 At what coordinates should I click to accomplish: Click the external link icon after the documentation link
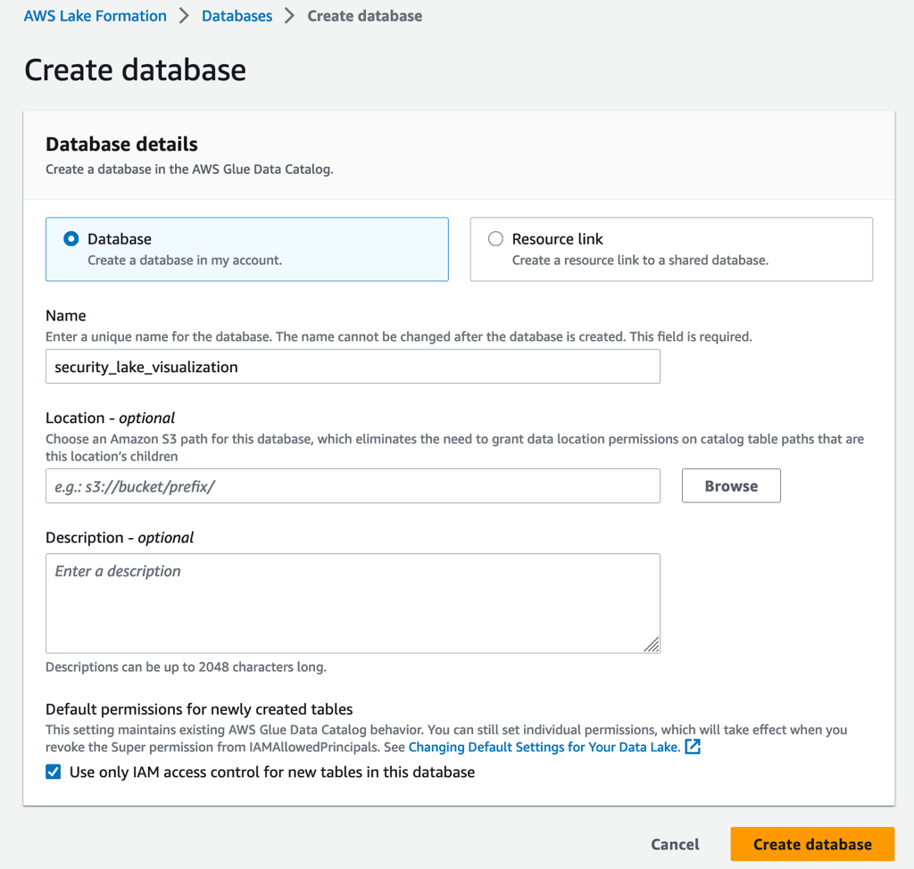693,747
